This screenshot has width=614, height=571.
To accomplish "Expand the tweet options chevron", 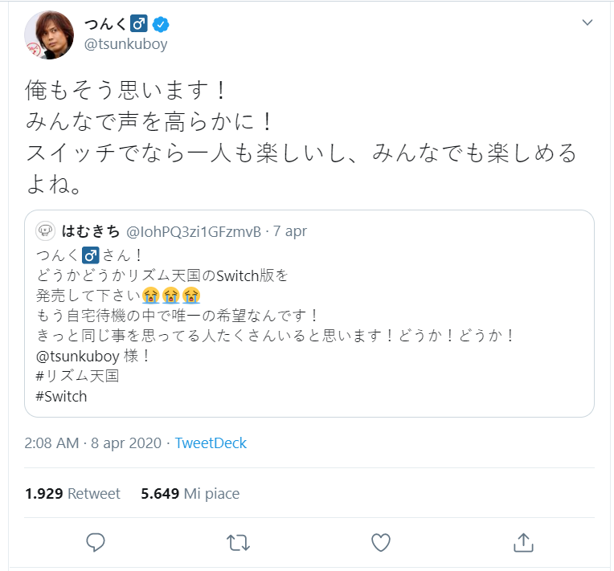I will [587, 22].
